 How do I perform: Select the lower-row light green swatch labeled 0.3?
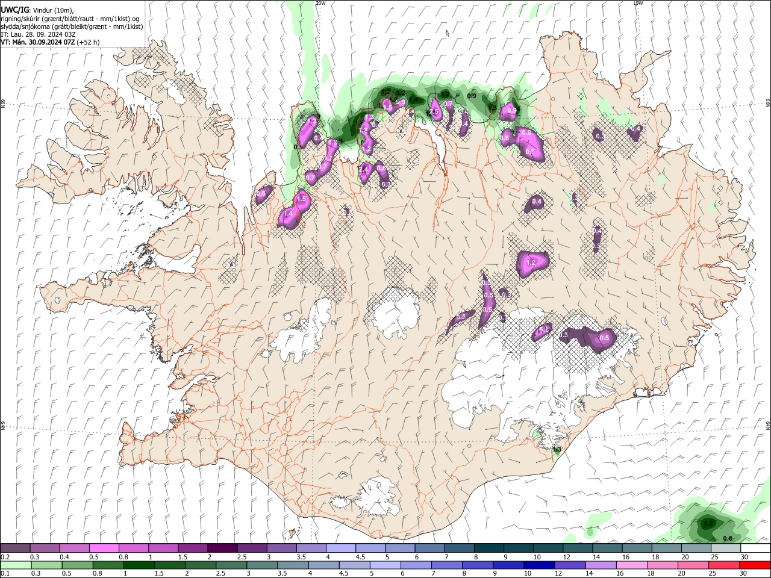45,565
